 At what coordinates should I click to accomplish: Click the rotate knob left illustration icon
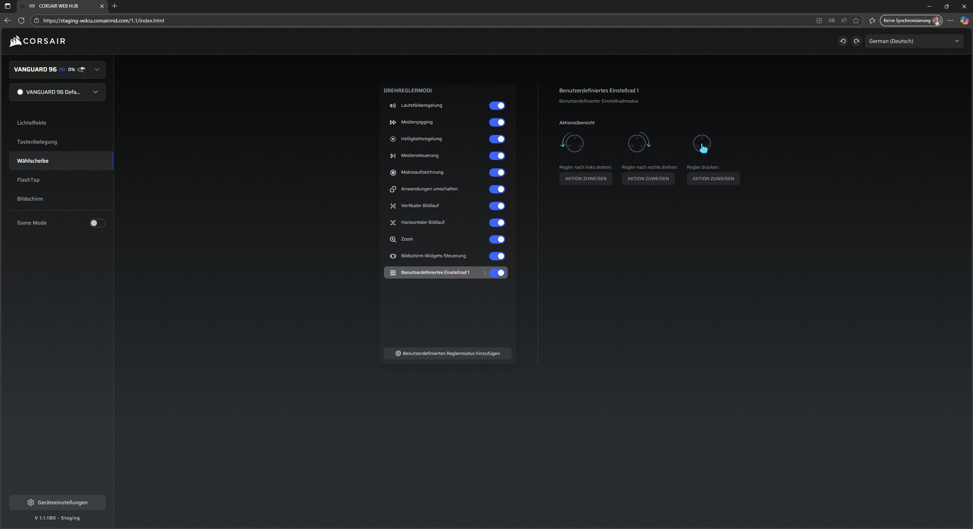coord(572,143)
